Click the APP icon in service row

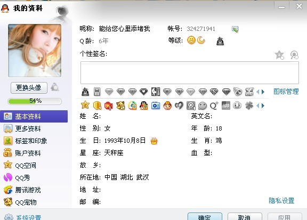click(226, 105)
